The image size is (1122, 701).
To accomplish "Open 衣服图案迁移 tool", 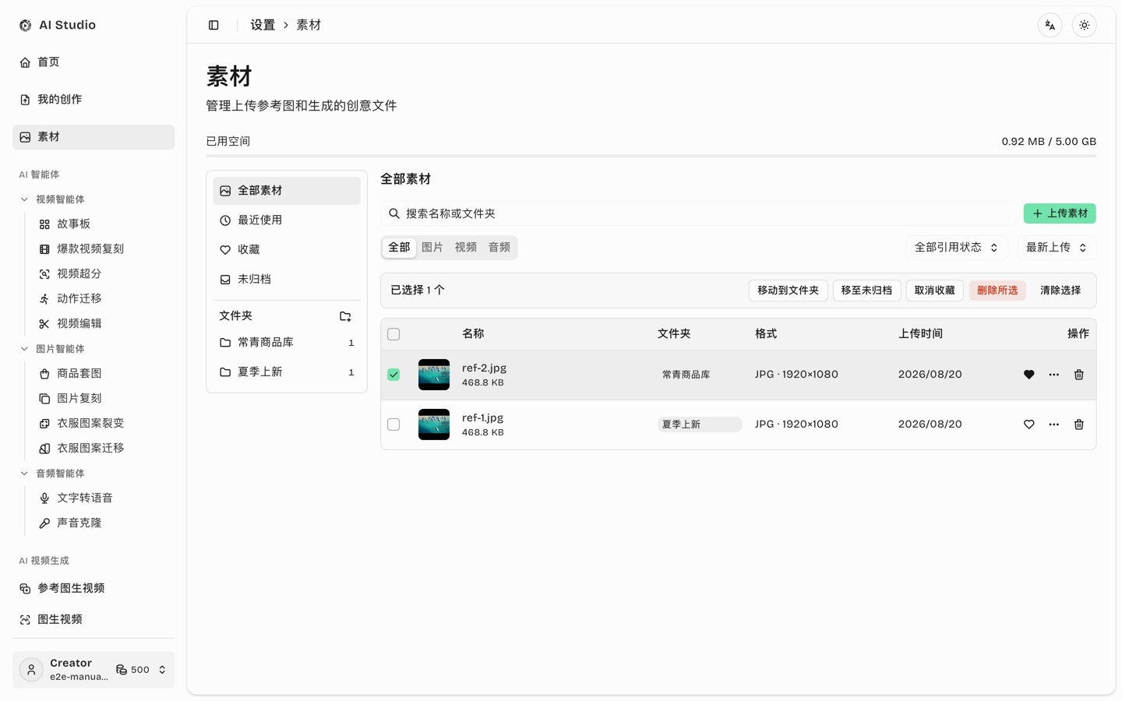I will (x=103, y=449).
